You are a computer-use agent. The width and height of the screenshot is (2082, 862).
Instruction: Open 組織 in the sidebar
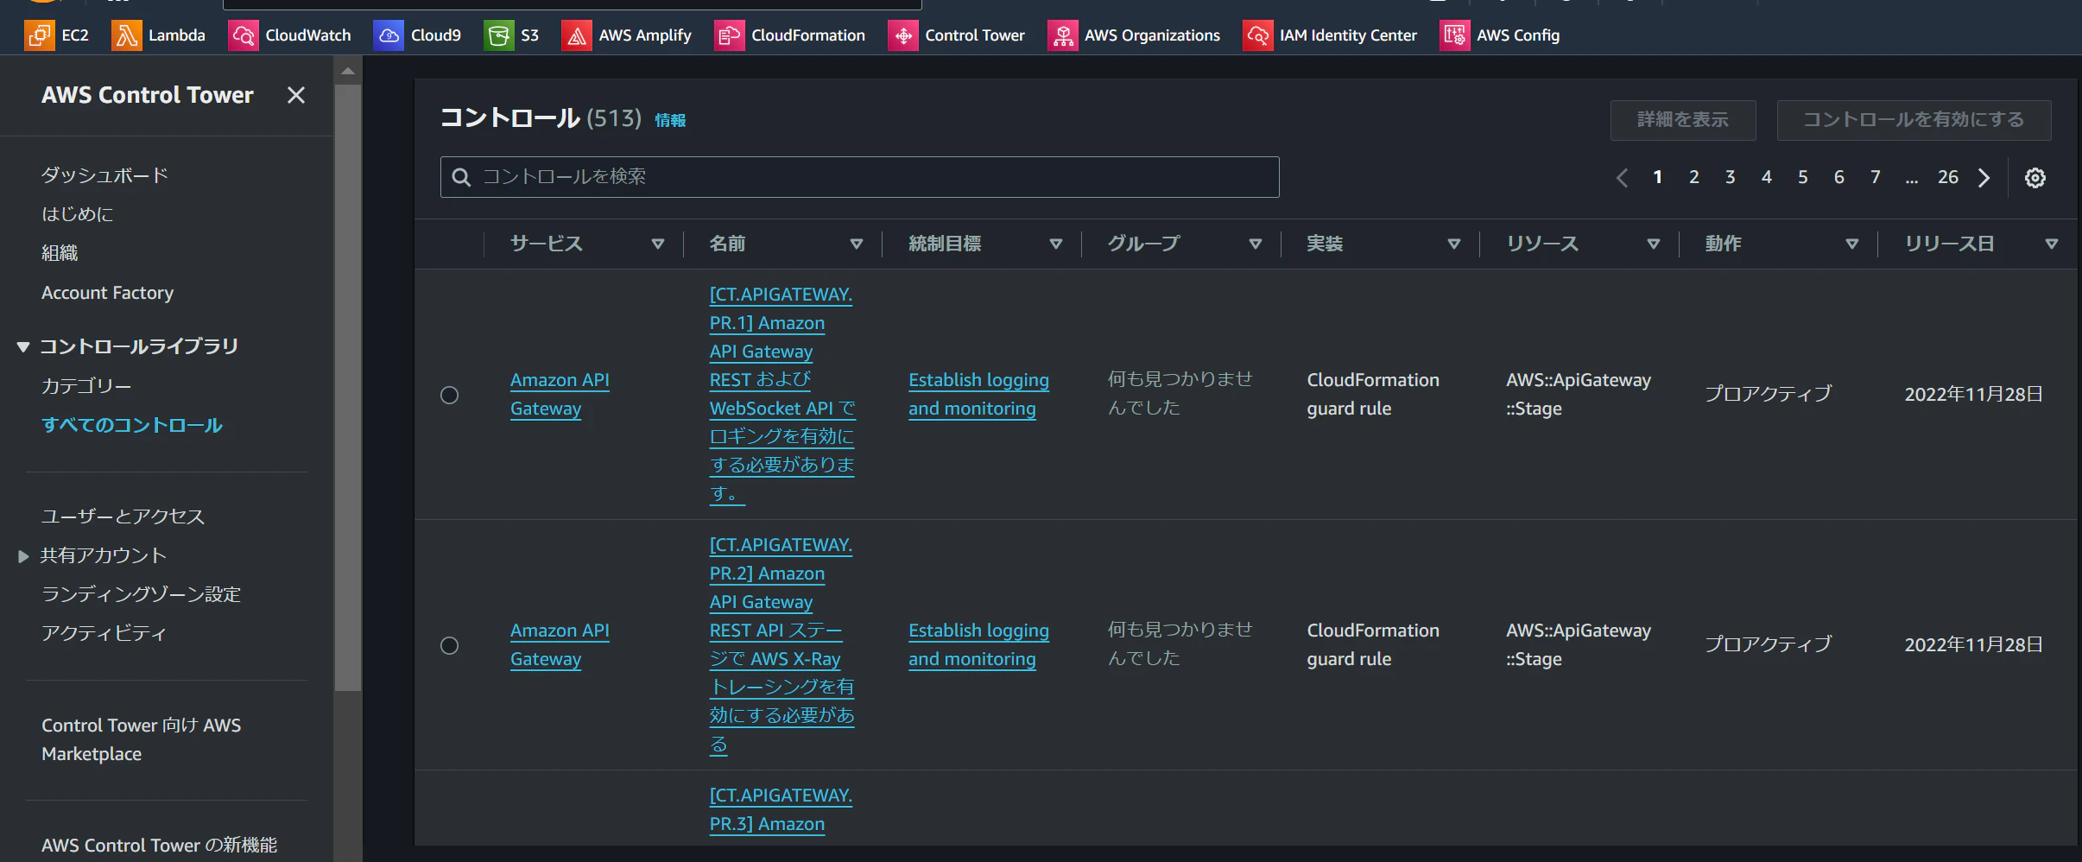[60, 253]
